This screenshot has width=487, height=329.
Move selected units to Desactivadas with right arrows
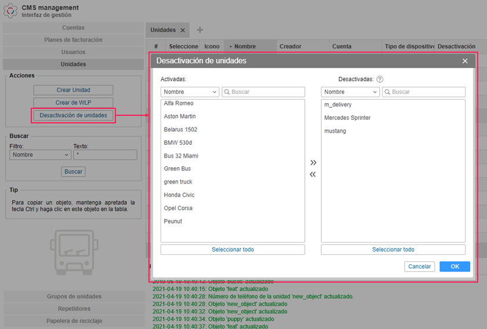313,163
